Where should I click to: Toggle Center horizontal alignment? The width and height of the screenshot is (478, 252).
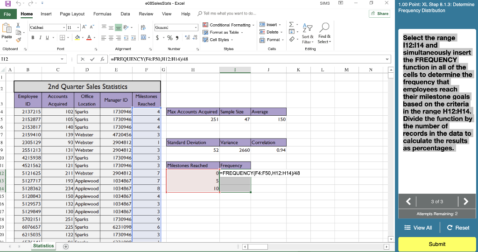click(111, 38)
